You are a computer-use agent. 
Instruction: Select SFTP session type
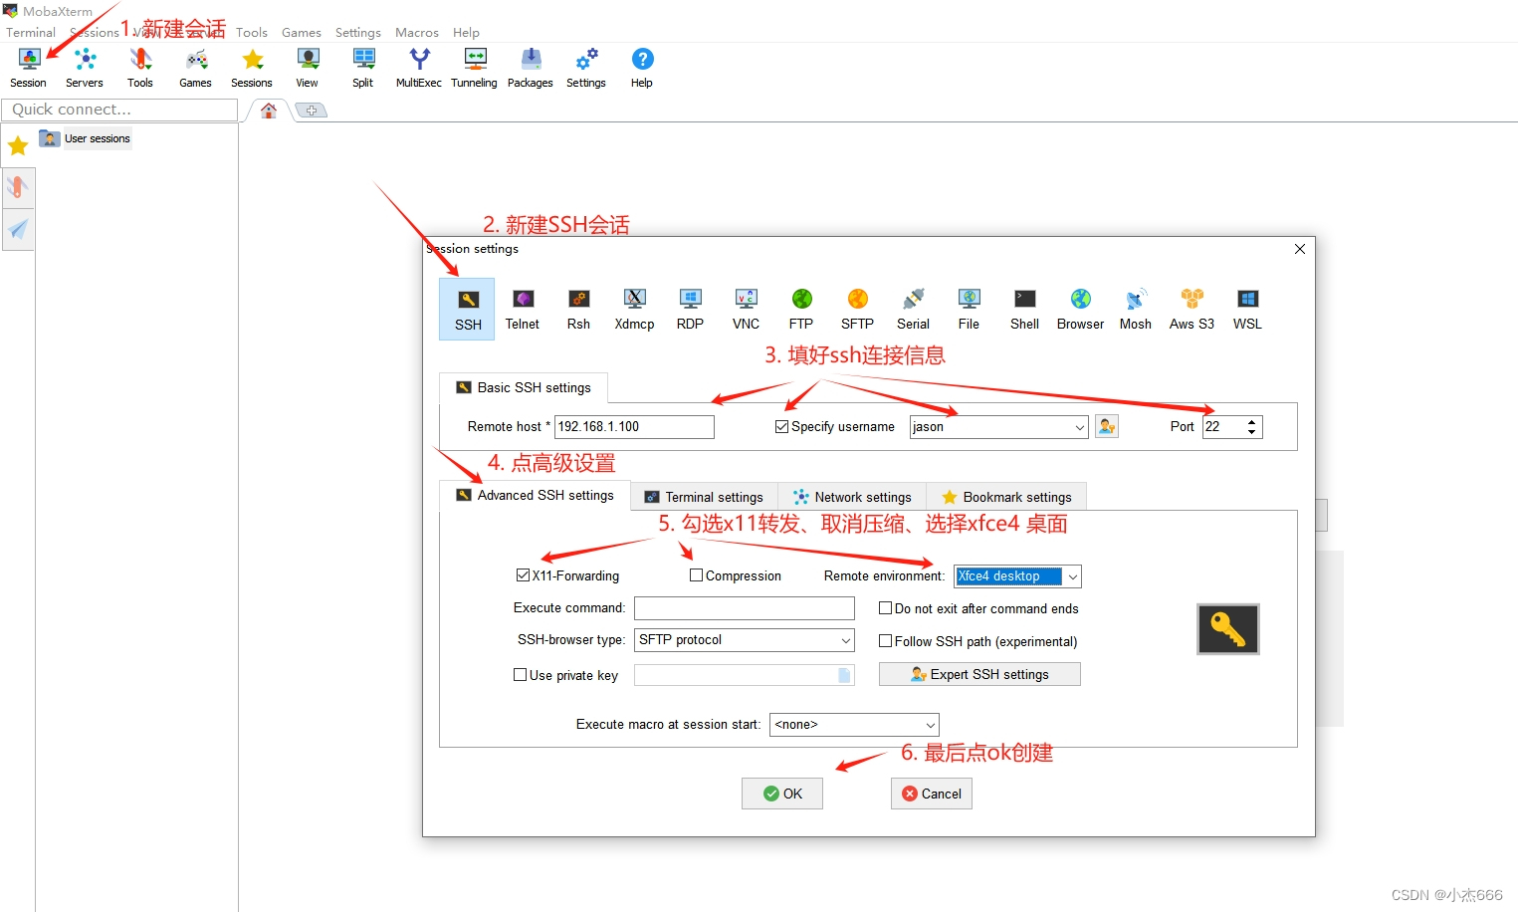click(857, 310)
